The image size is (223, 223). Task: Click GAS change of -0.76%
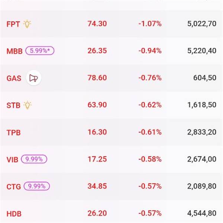tap(150, 78)
